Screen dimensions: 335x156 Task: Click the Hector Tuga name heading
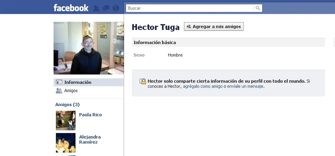pyautogui.click(x=156, y=27)
